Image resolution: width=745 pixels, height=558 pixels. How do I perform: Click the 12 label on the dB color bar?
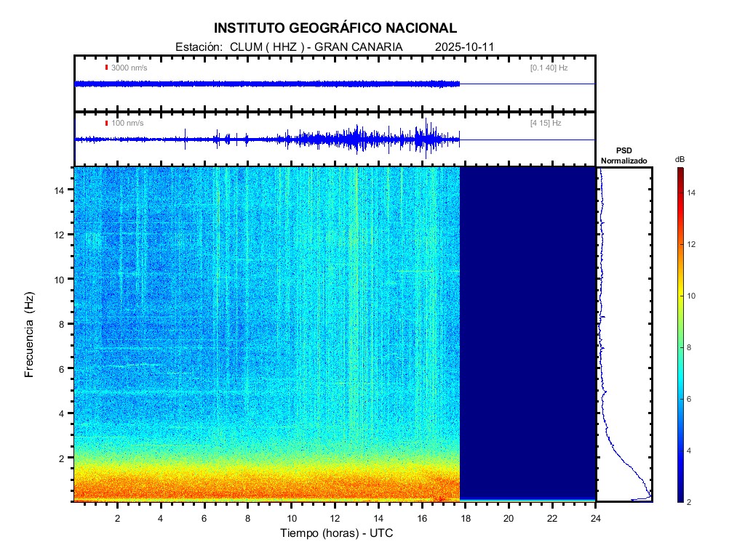[693, 244]
